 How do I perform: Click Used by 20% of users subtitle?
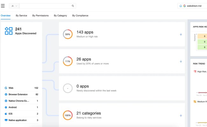93,63
